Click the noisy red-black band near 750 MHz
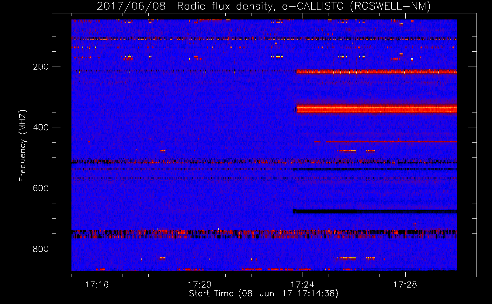 (264, 233)
